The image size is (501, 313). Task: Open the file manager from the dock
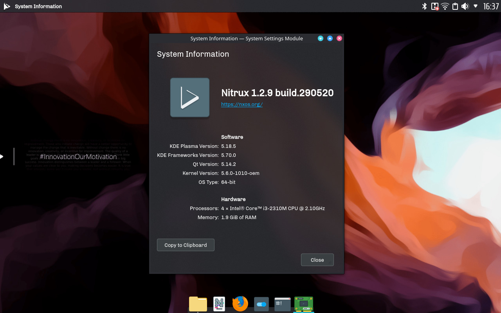[198, 304]
